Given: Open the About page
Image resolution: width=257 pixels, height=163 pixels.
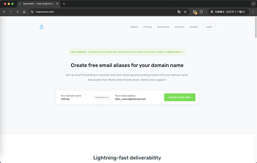Looking at the screenshot, I should (x=134, y=27).
